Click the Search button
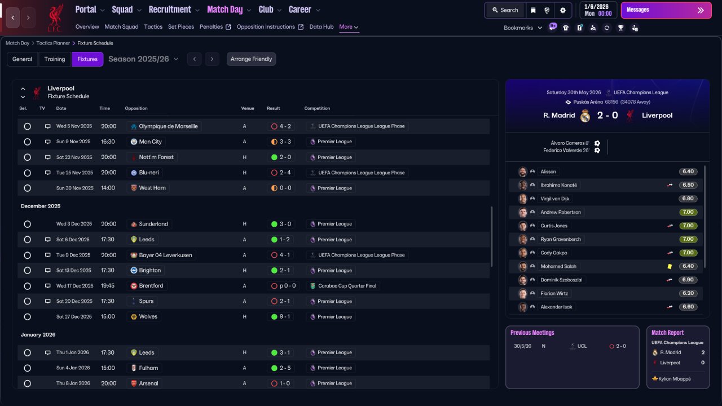This screenshot has height=406, width=722. click(505, 10)
